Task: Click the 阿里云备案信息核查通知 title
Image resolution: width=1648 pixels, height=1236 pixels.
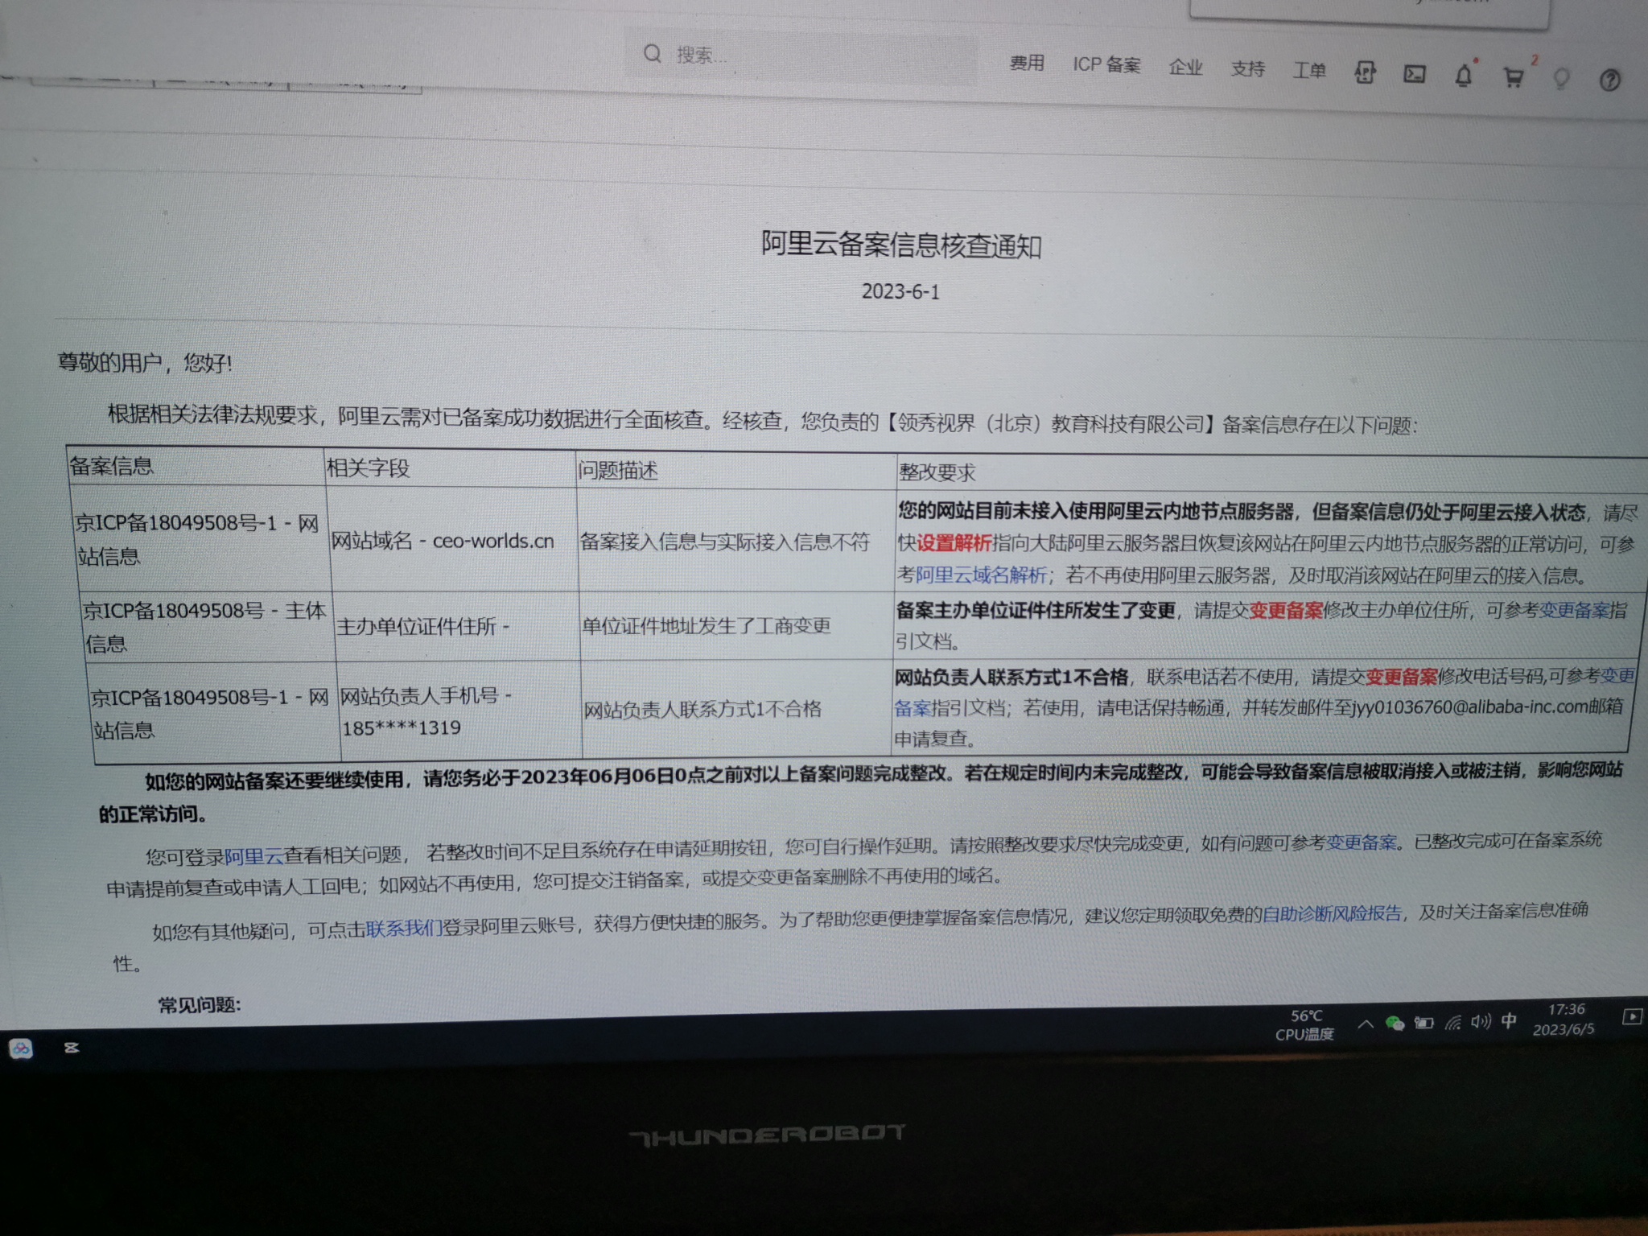Action: 901,245
